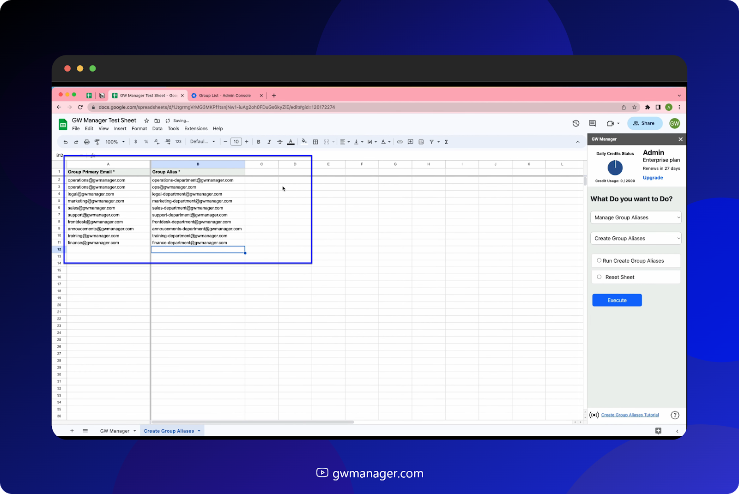Start a meeting with camera icon
This screenshot has width=739, height=494.
click(610, 123)
